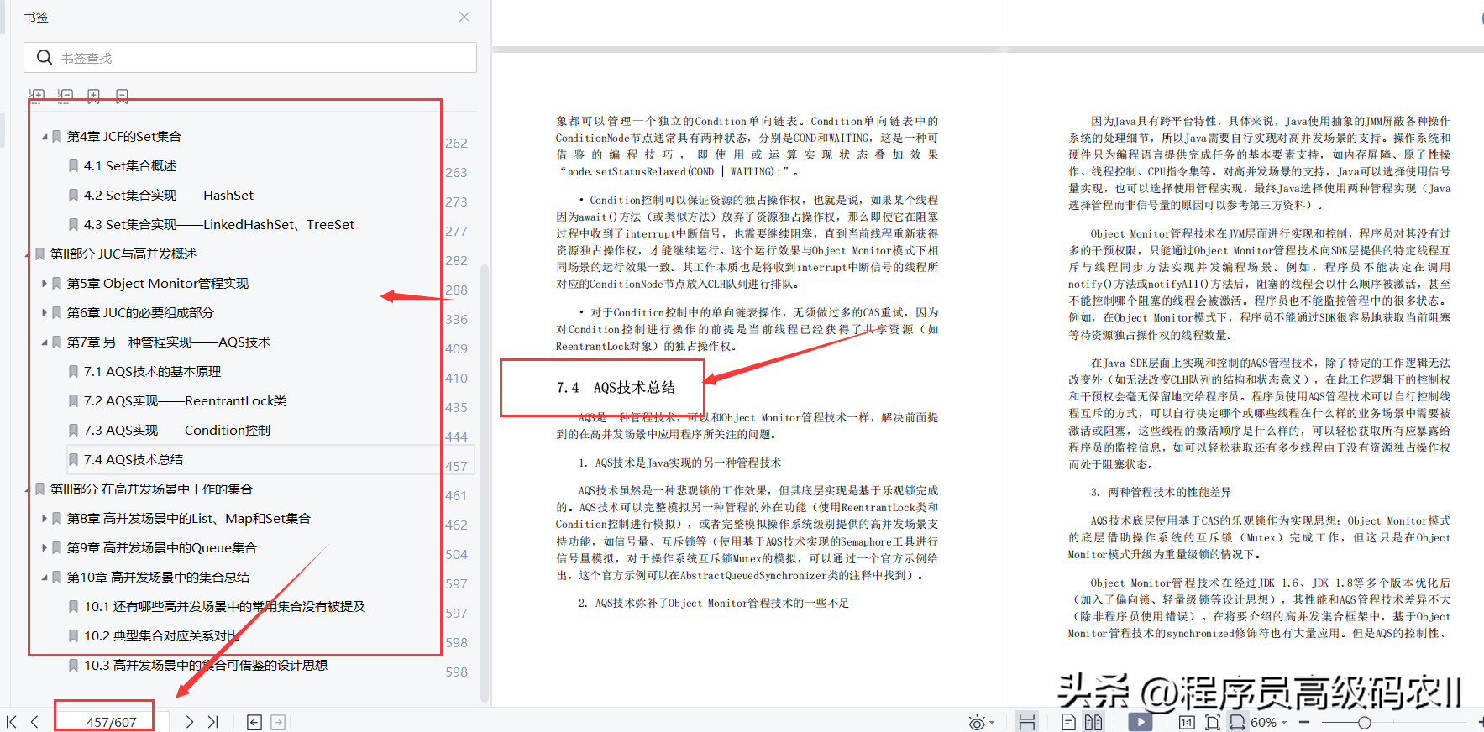Expand chapter 9 Queue集合

point(45,548)
